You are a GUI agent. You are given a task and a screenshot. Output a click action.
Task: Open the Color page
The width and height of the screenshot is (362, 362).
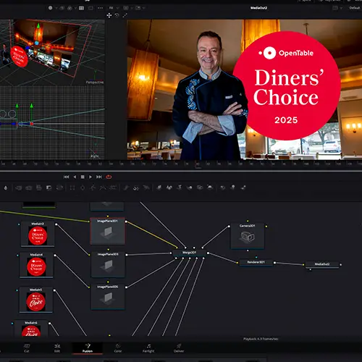118,348
